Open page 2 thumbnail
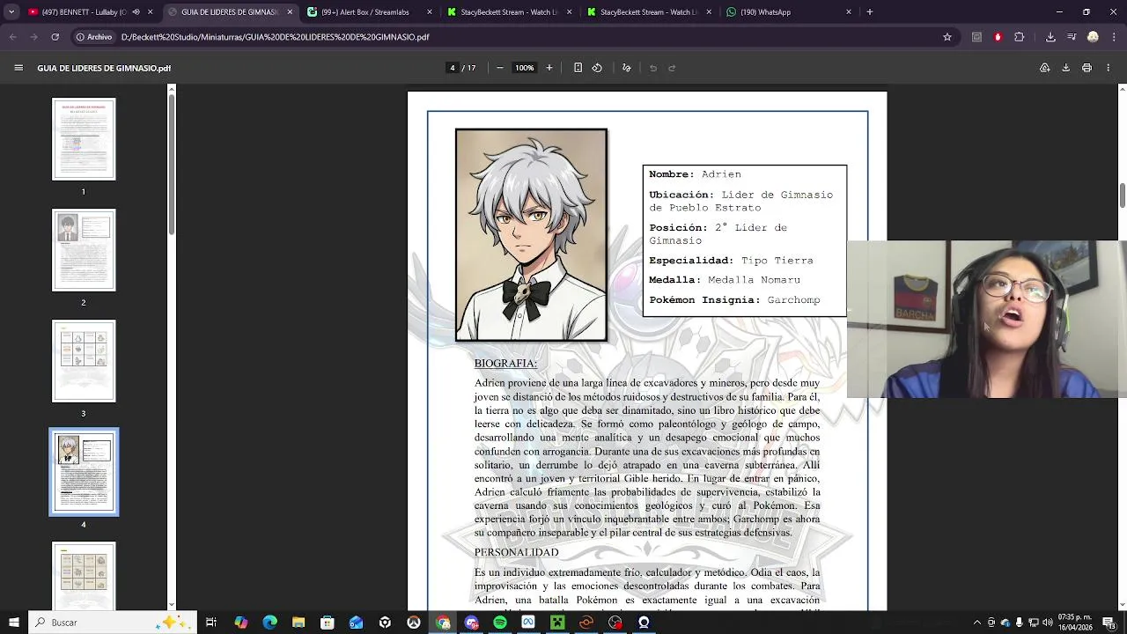 coord(84,250)
